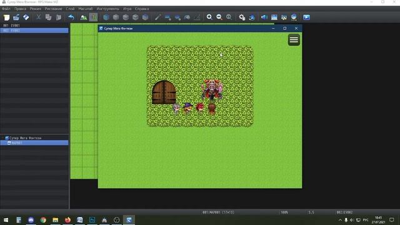Open Photoshop from the taskbar
This screenshot has width=400, height=225.
92,220
